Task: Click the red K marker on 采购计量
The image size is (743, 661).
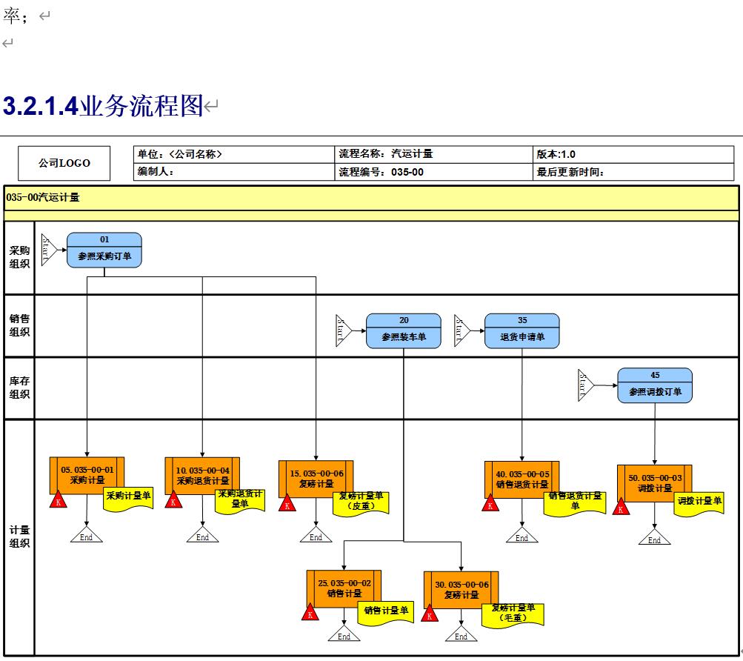Action: pyautogui.click(x=58, y=502)
